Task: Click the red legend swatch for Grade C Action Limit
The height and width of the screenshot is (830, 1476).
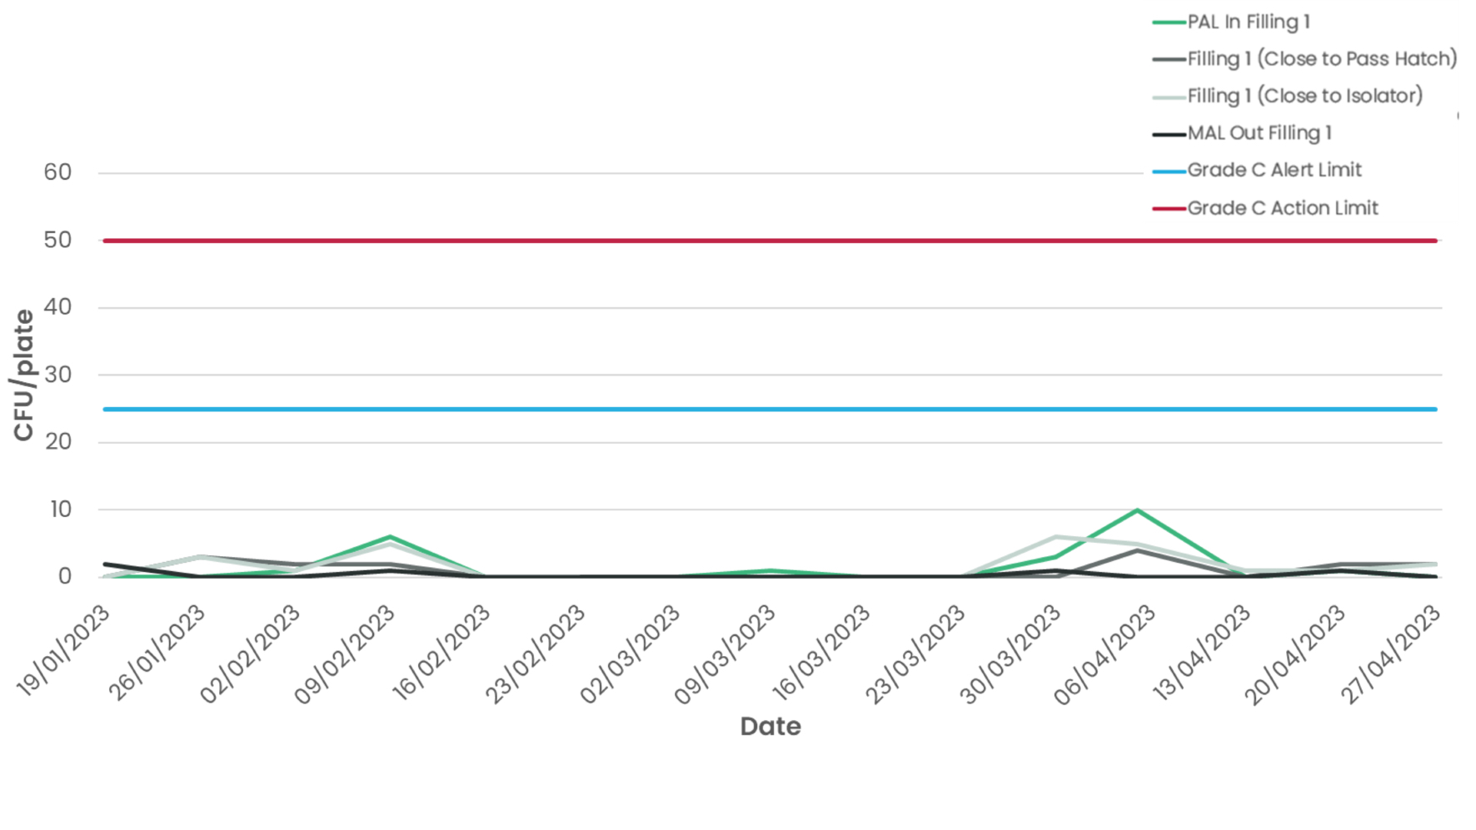Action: [1169, 208]
